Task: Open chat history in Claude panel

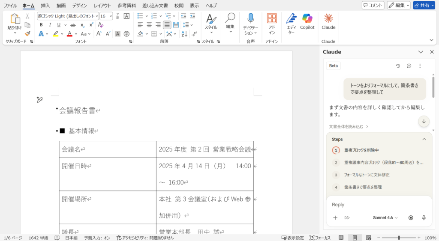Action: pos(398,66)
